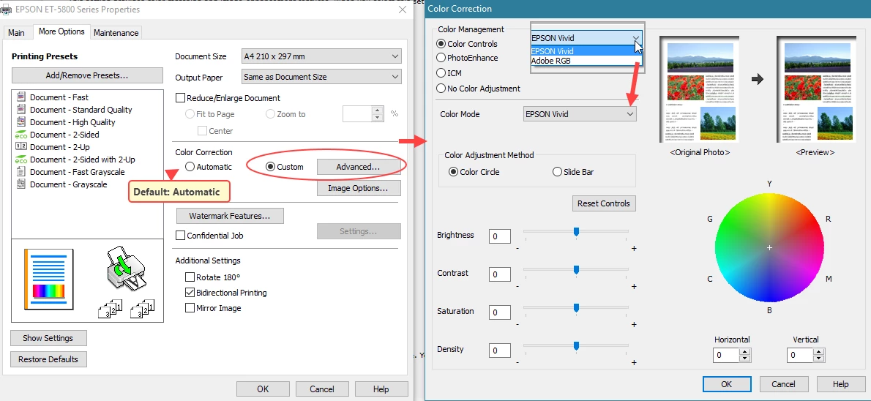Click the Density value field
871x401 pixels.
click(500, 350)
